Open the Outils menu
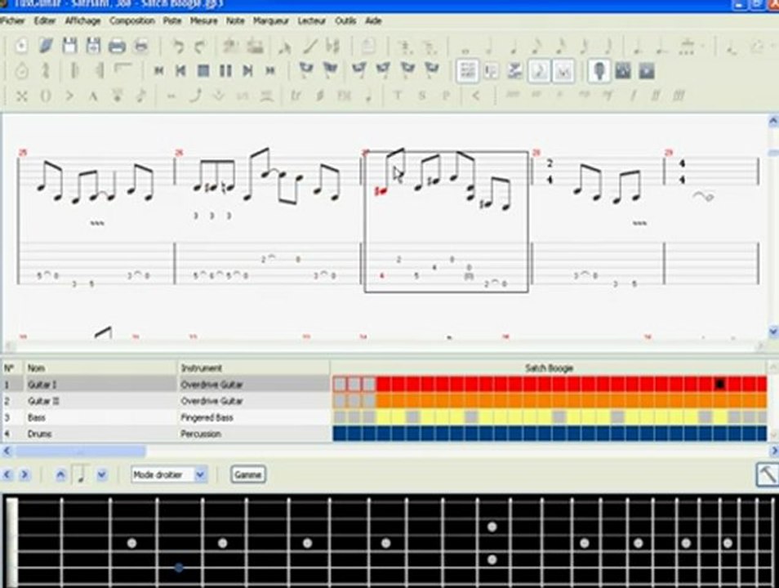 pyautogui.click(x=345, y=20)
